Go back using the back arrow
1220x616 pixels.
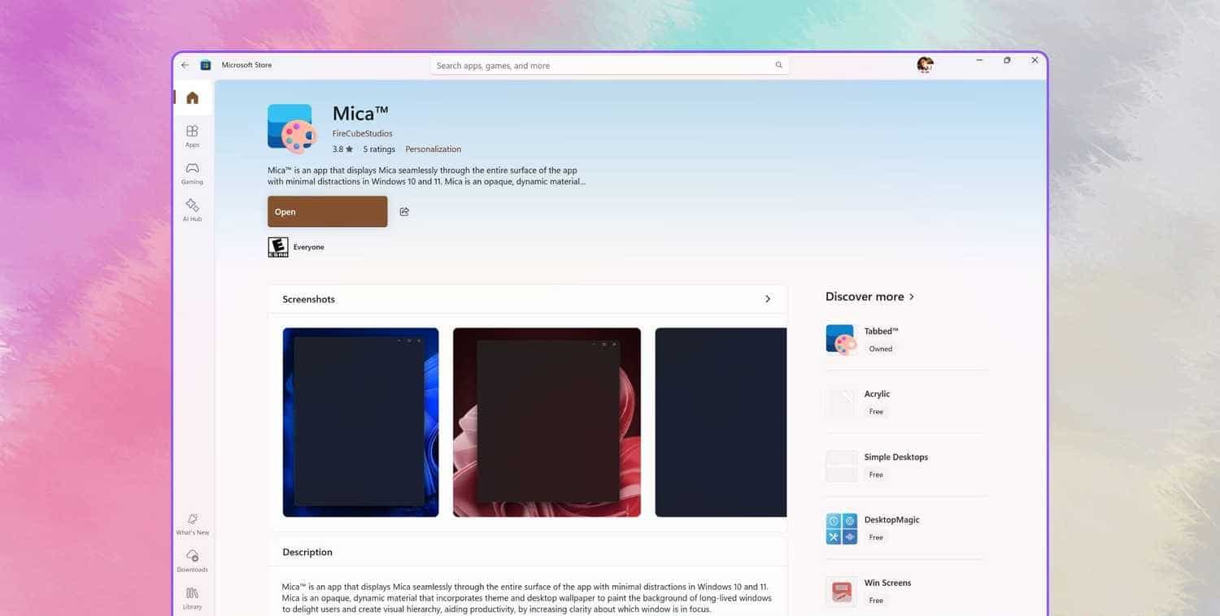185,64
